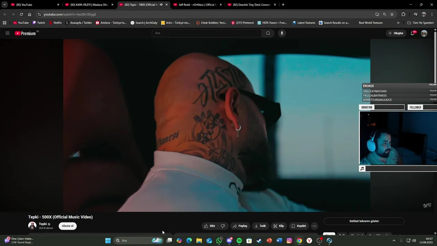
Task: Open Discord from the taskbar
Action: (x=229, y=241)
